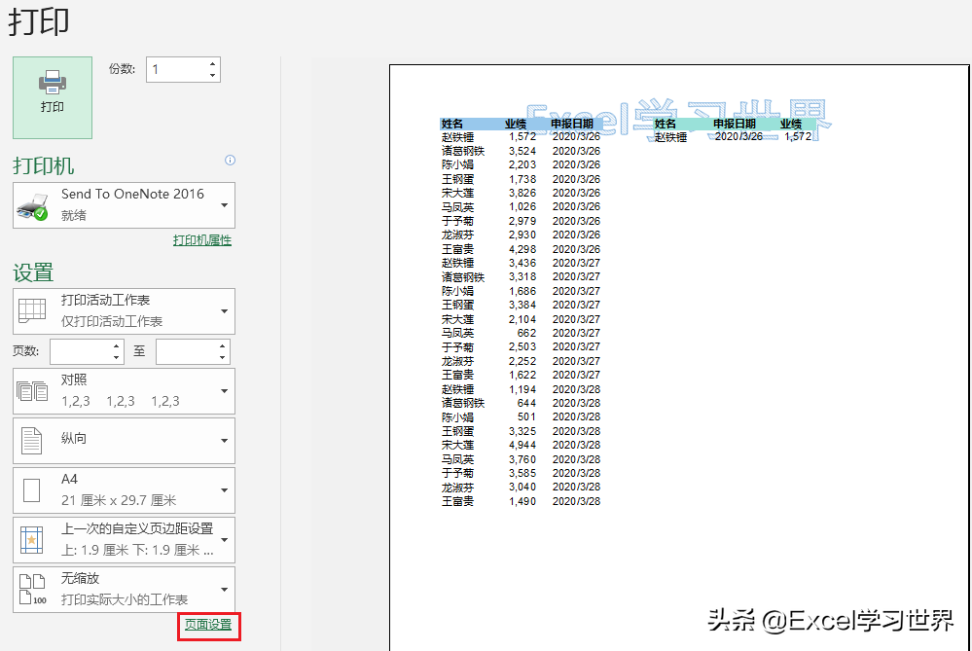Click the A4 paper size icon
The height and width of the screenshot is (651, 972).
pyautogui.click(x=31, y=490)
